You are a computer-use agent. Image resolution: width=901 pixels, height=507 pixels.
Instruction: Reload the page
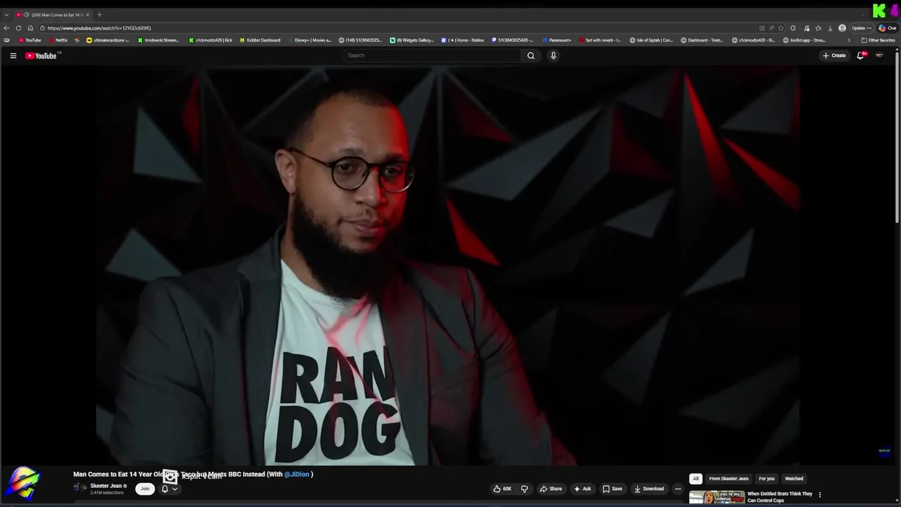(x=18, y=28)
